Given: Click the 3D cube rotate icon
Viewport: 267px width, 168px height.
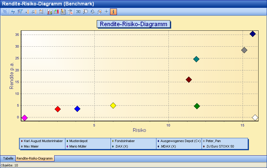Looking at the screenshot, I should 99,12.
